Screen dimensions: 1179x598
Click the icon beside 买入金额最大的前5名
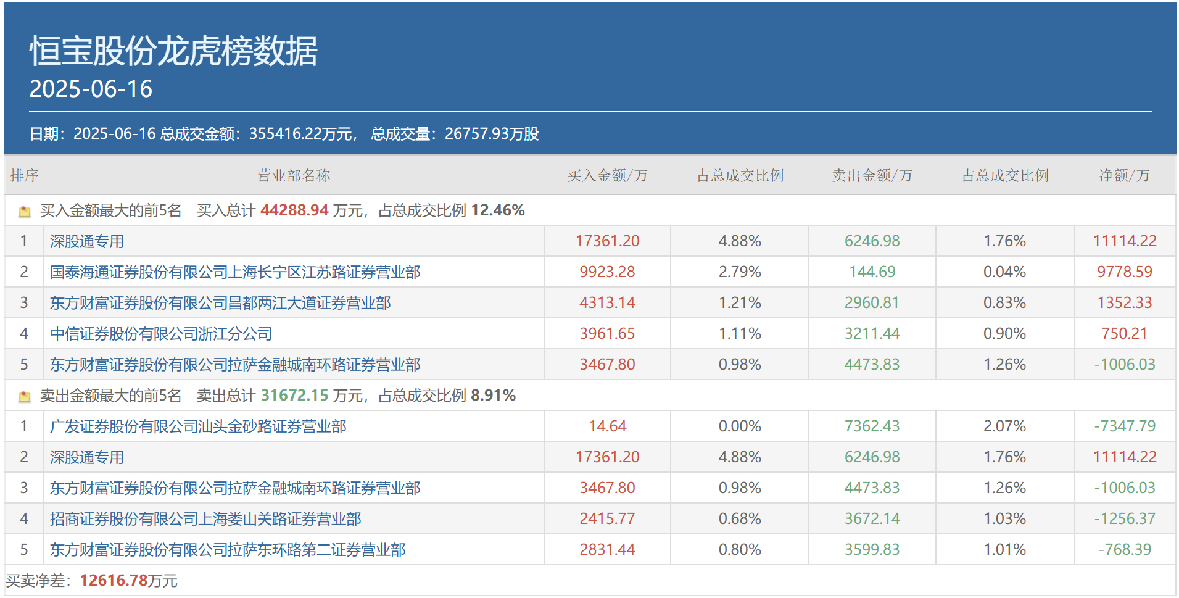tap(25, 212)
